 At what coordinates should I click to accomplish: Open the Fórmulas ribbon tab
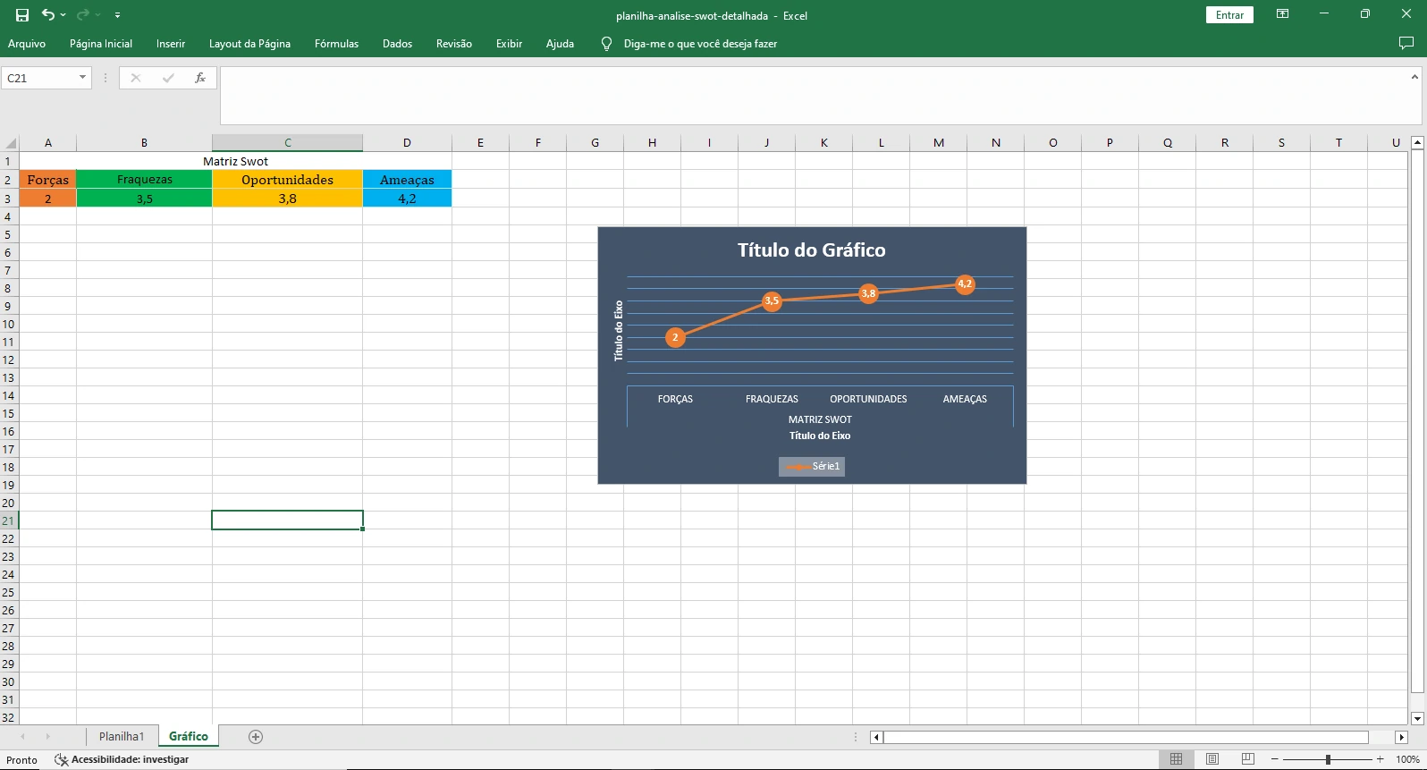point(336,43)
